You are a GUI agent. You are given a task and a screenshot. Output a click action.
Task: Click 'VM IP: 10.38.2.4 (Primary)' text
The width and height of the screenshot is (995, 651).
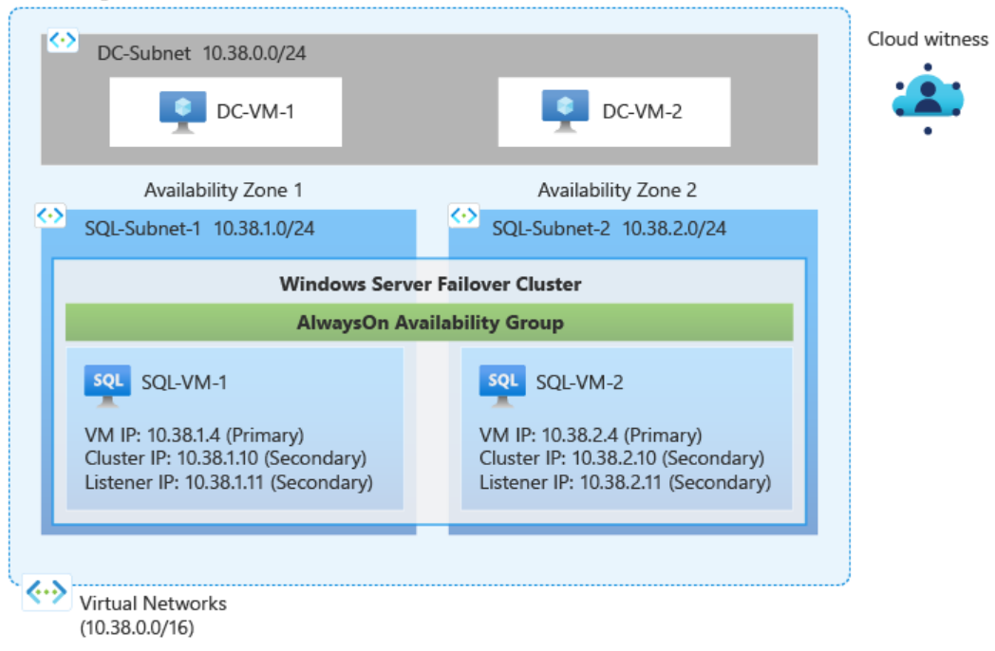pos(591,436)
